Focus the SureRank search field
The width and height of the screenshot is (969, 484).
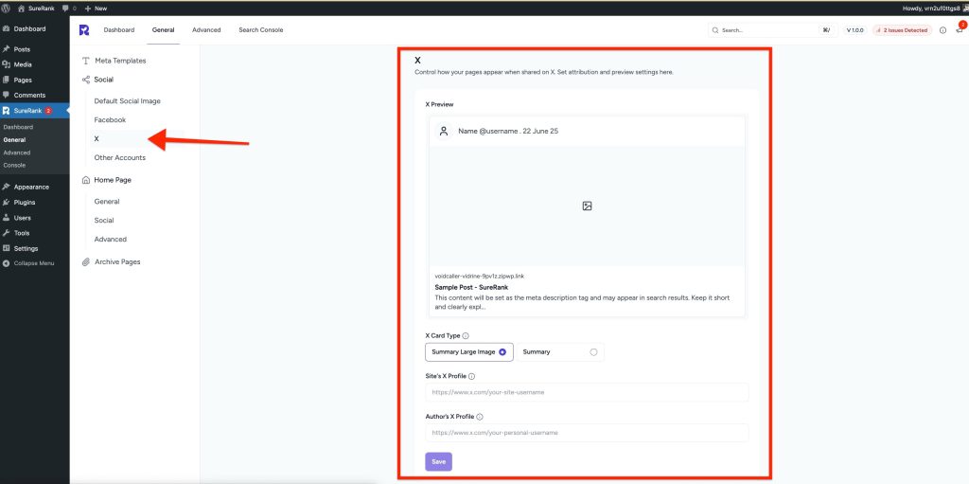[x=772, y=29]
